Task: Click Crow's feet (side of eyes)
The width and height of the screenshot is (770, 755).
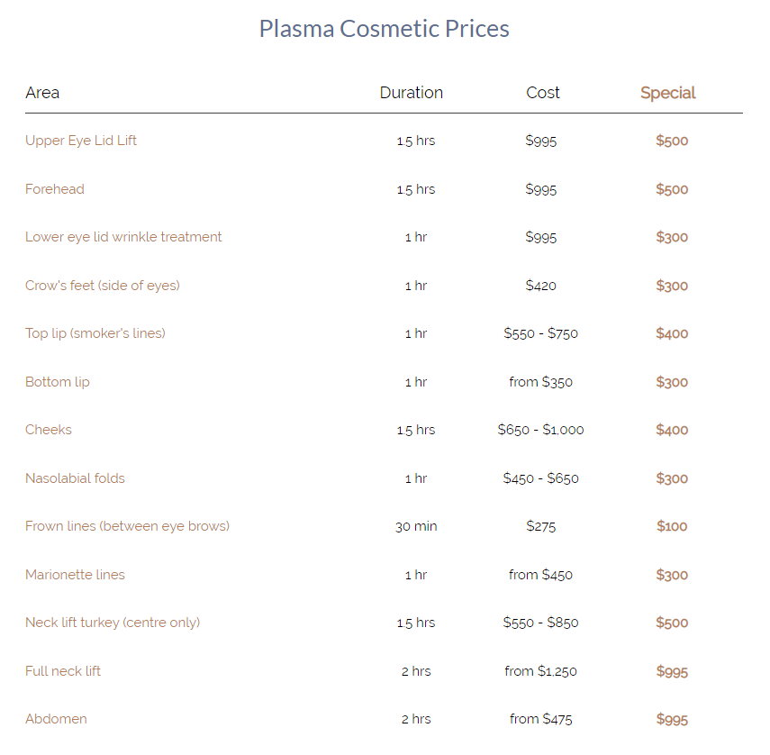Action: coord(103,286)
